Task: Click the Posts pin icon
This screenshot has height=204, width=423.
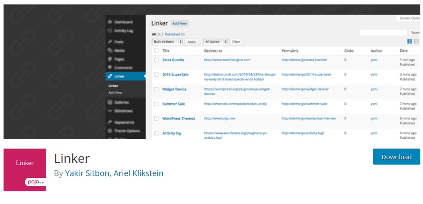Action: [110, 42]
